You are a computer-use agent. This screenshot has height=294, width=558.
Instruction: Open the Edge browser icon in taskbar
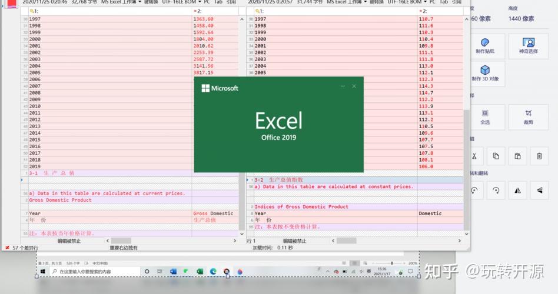(213, 272)
